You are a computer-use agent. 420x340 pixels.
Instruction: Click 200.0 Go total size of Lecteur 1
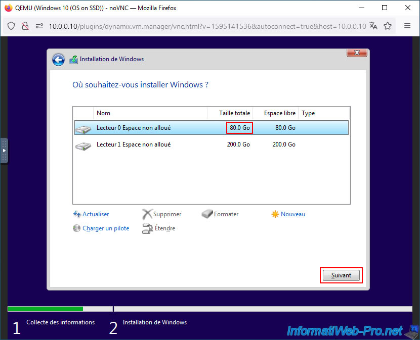pos(238,144)
